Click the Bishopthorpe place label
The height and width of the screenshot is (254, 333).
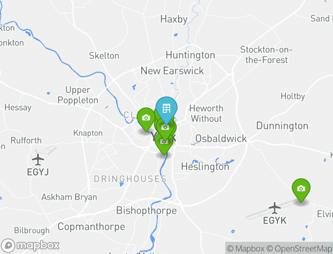(147, 211)
